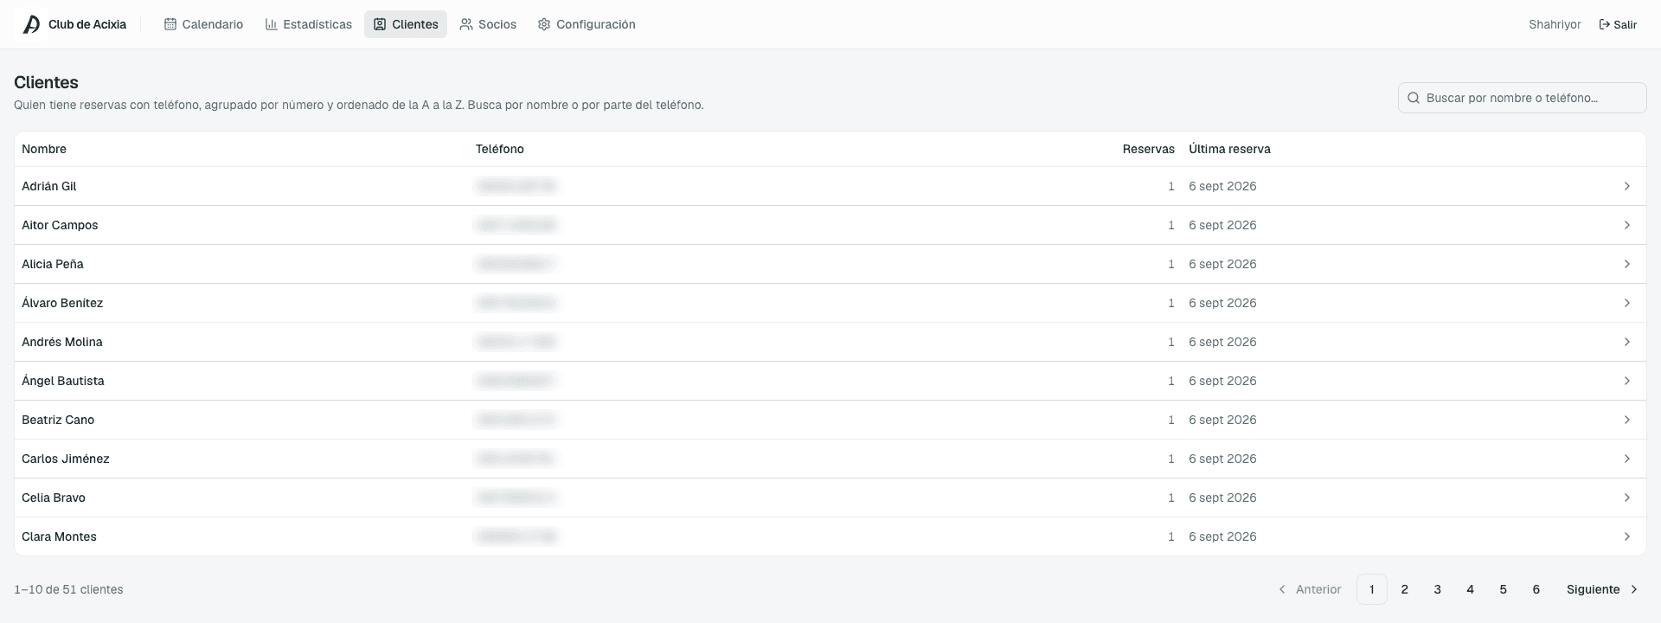Open the Calendario tab
1661x623 pixels.
tap(203, 24)
